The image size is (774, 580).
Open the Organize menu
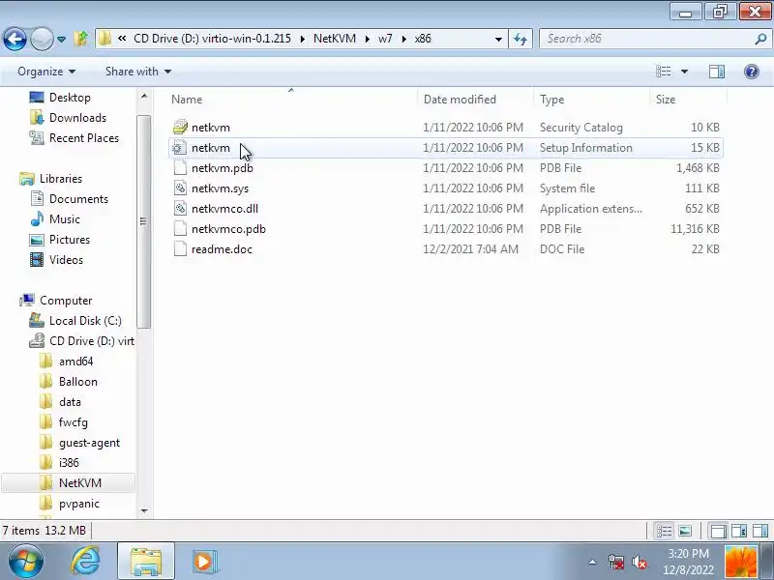(46, 72)
